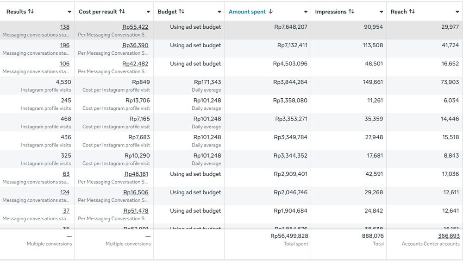Select the 90,954 impressions cell

coord(349,30)
